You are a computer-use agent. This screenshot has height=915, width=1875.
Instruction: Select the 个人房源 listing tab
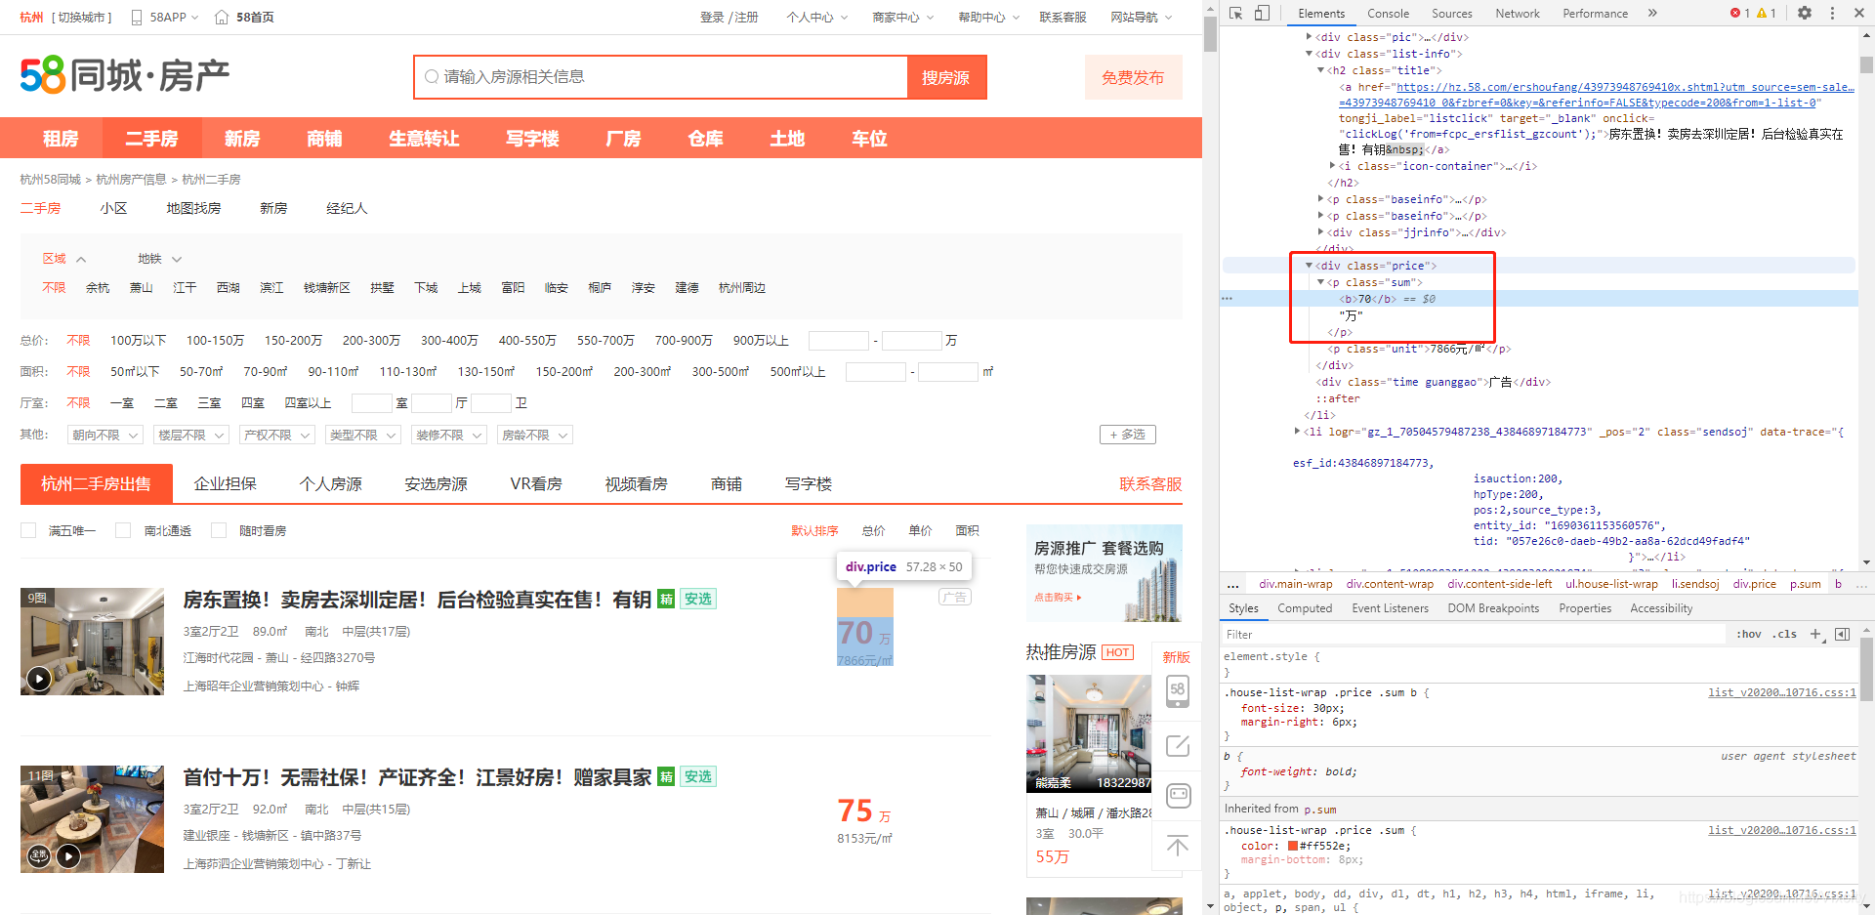pyautogui.click(x=331, y=483)
